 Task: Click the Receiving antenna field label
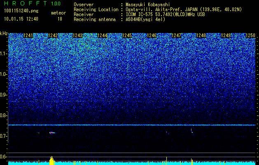click(95, 19)
